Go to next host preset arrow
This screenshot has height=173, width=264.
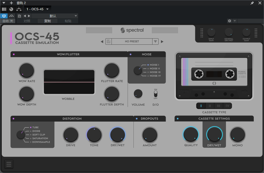tap(29, 16)
